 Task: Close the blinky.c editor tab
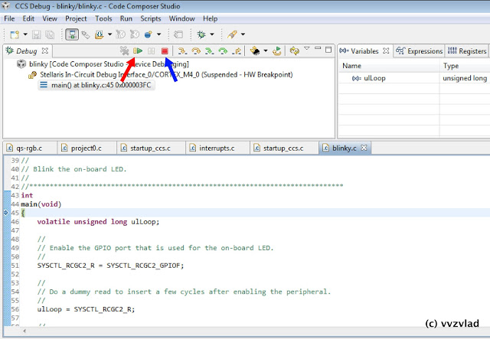(364, 148)
